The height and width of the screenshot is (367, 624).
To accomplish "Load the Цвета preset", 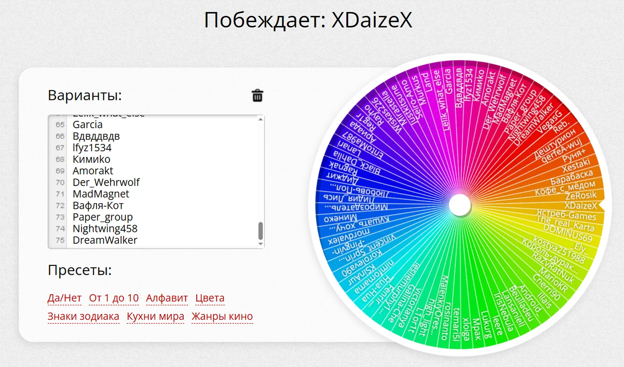I will point(210,298).
